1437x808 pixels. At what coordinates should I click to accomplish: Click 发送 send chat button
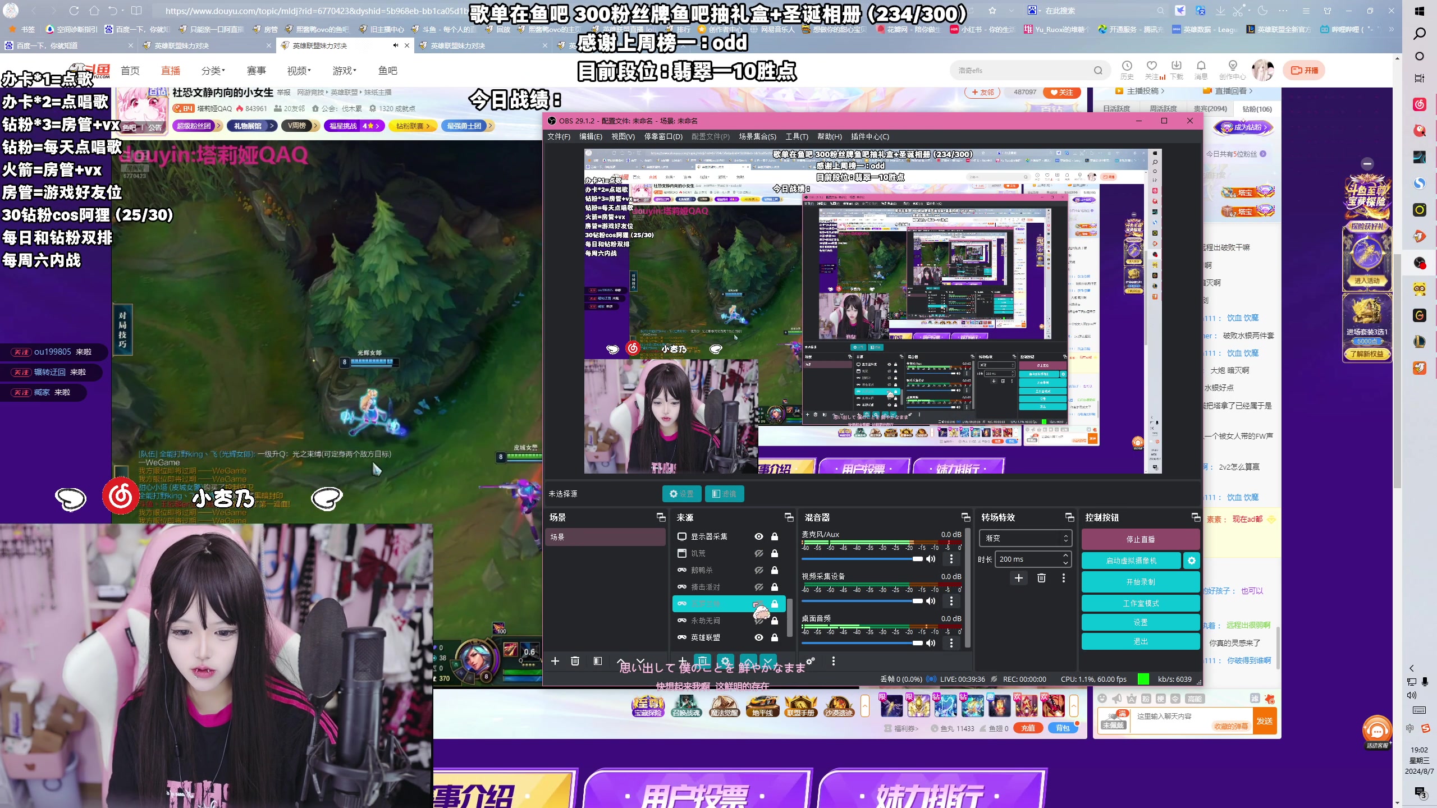[x=1264, y=721]
